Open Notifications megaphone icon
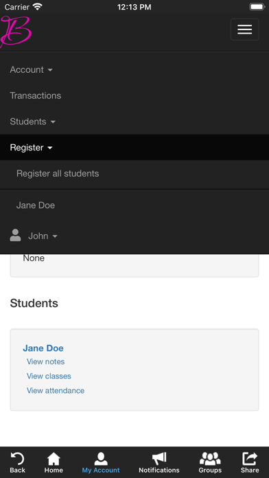The width and height of the screenshot is (269, 478). tap(159, 459)
